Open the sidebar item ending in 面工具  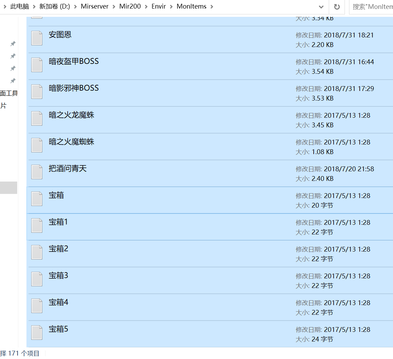(9, 93)
